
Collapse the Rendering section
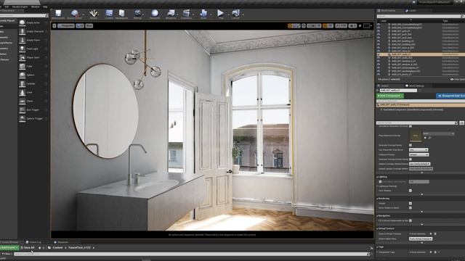click(x=378, y=199)
